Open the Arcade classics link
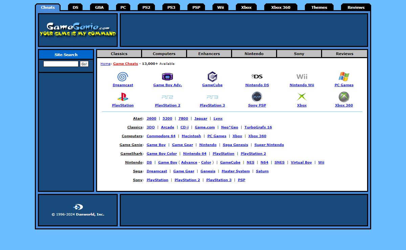406x250 pixels. click(x=167, y=127)
